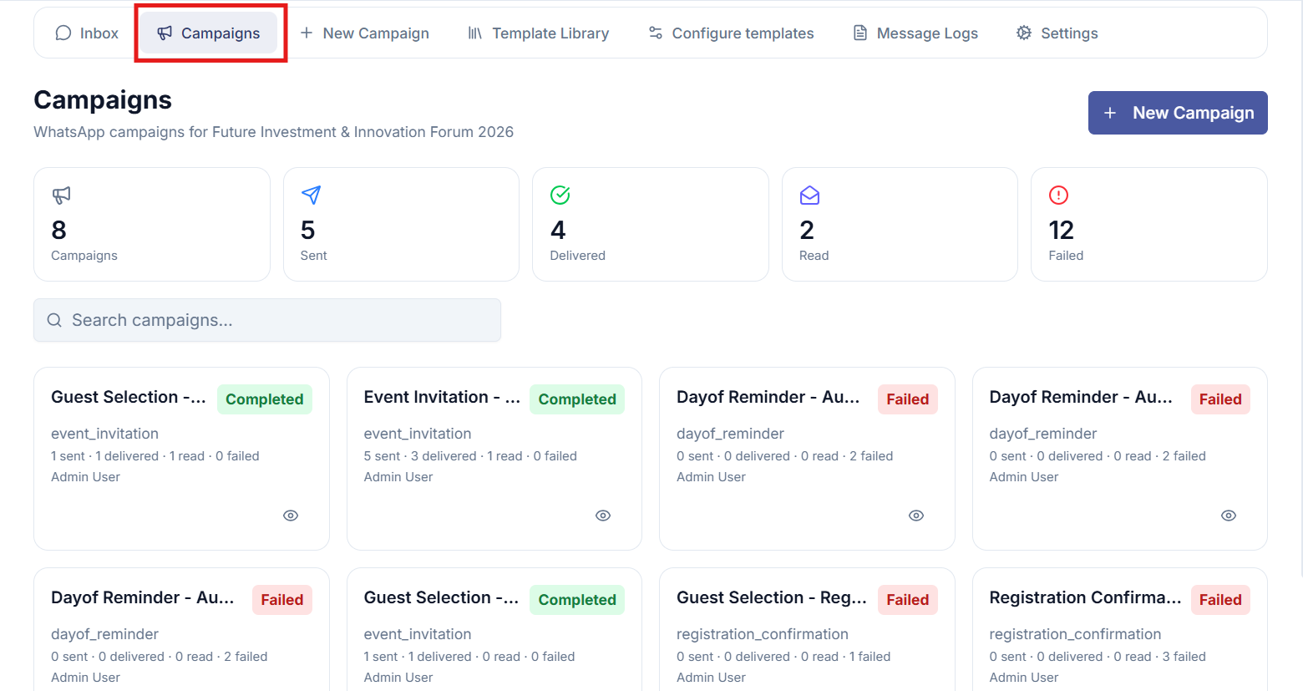Open the Message Logs tab
Viewport: 1303px width, 691px height.
pos(915,33)
